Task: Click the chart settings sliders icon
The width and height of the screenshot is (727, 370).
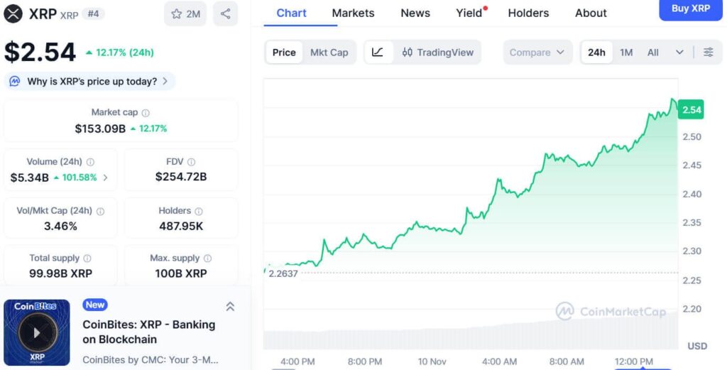Action: pyautogui.click(x=708, y=52)
